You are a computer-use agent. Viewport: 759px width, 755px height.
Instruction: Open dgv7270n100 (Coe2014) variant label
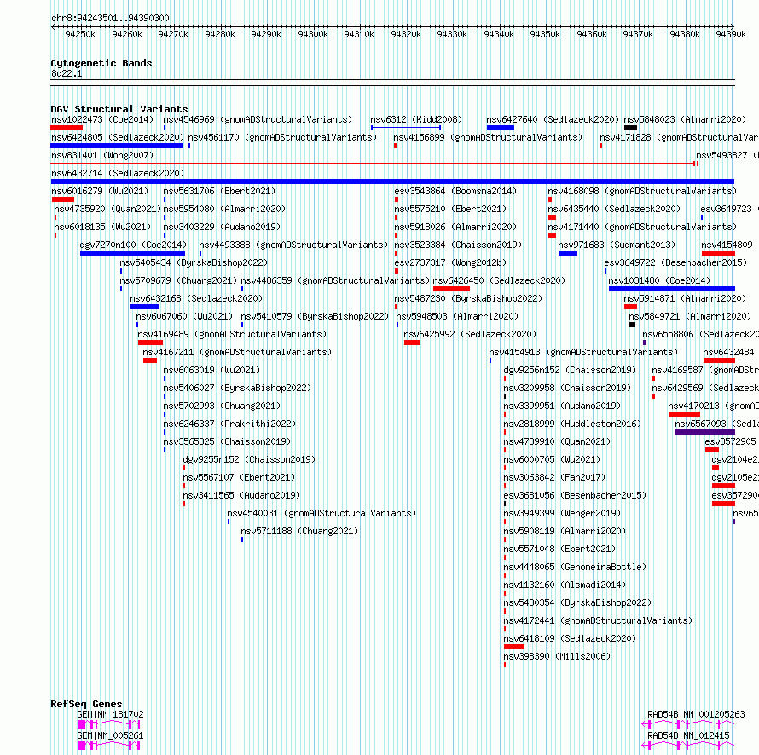tap(133, 245)
